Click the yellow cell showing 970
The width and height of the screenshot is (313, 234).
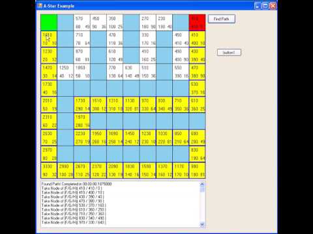pos(148,105)
